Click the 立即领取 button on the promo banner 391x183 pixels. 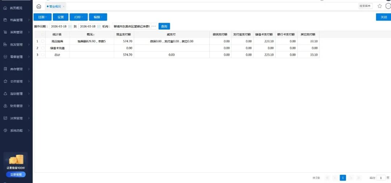(x=16, y=174)
